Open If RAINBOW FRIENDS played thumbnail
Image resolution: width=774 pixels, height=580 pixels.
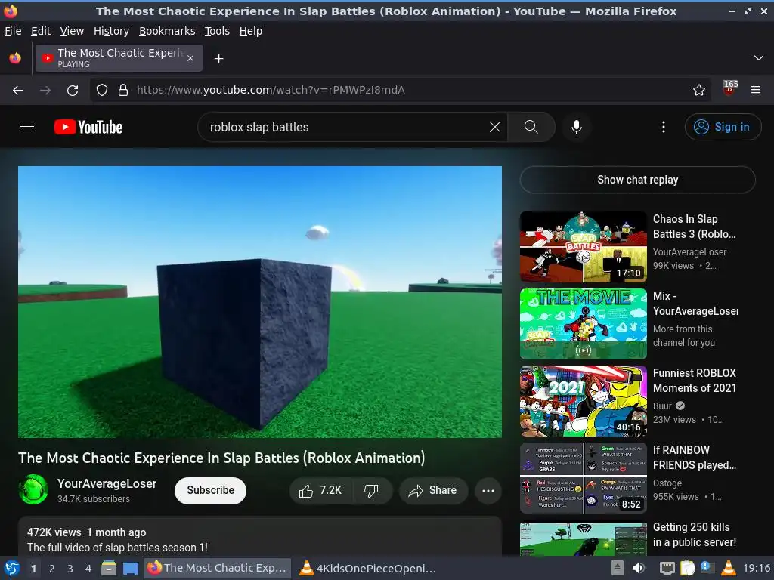pyautogui.click(x=583, y=478)
